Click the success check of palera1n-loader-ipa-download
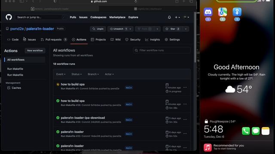The width and height of the screenshot is (275, 154). tap(58, 118)
